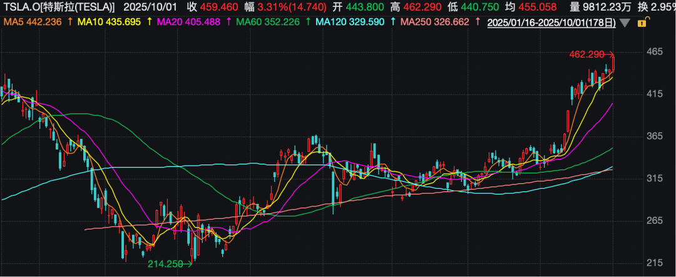Open the gray triangle dropdown beside date range
The image size is (676, 277).
click(625, 23)
